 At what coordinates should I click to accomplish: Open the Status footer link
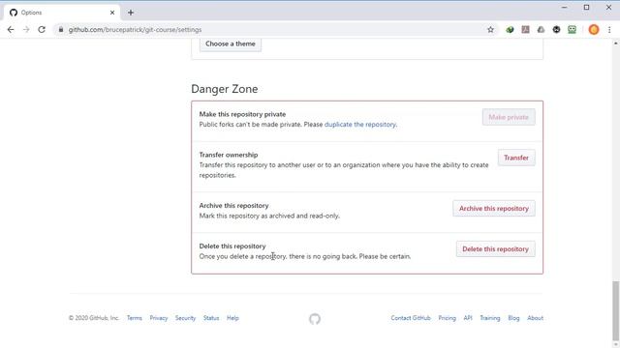tap(211, 318)
